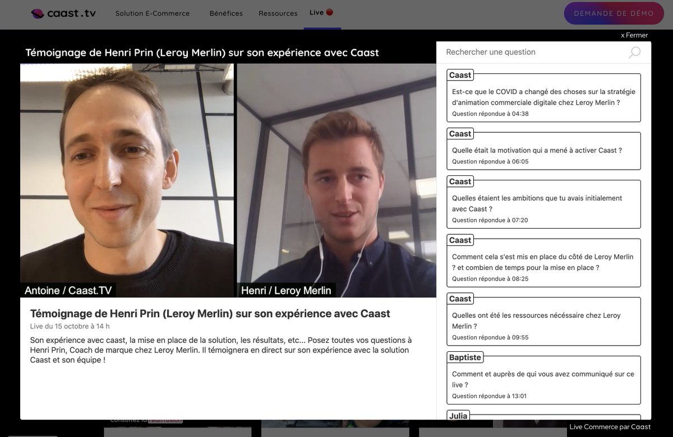Image resolution: width=673 pixels, height=437 pixels.
Task: Click the Baptiste author label
Action: (x=465, y=357)
